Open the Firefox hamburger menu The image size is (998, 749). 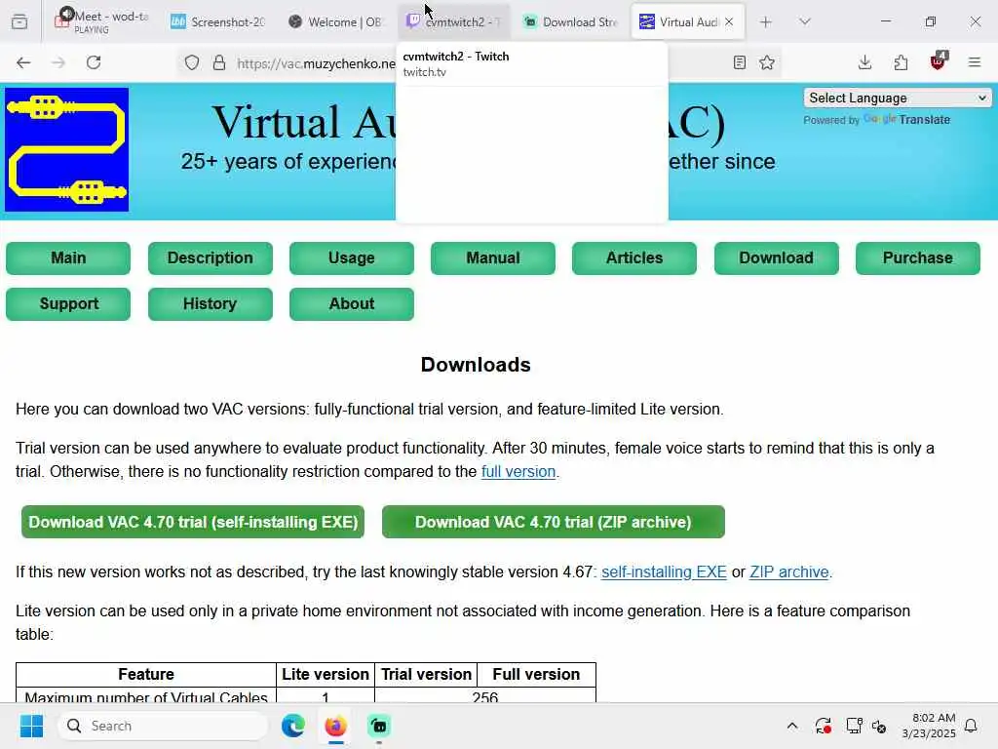point(975,62)
